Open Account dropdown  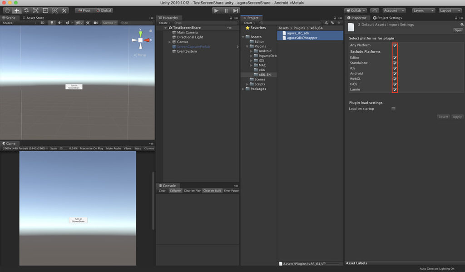coord(394,10)
